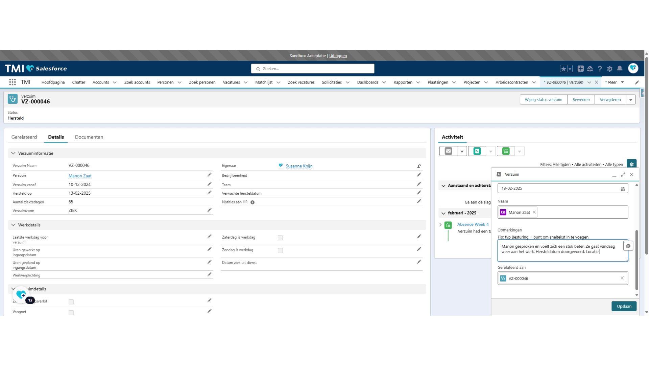Screen dimensions: 649x365
Task: Open the email button dropdown arrow
Action: click(x=462, y=151)
